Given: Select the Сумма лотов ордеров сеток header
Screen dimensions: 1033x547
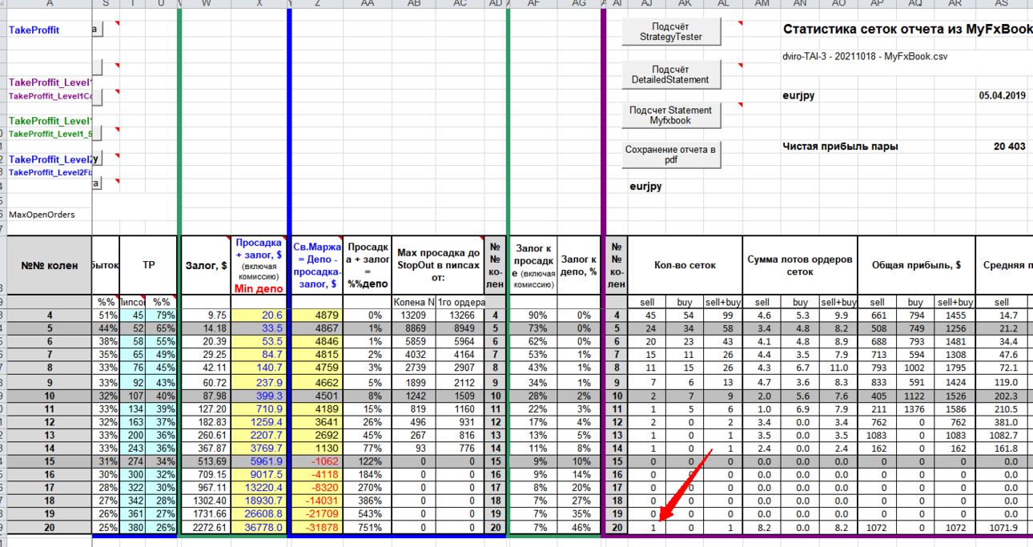Looking at the screenshot, I should click(x=800, y=265).
